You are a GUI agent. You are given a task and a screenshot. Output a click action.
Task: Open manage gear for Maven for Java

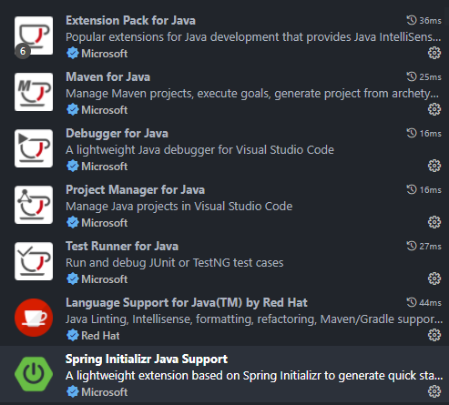pyautogui.click(x=434, y=109)
